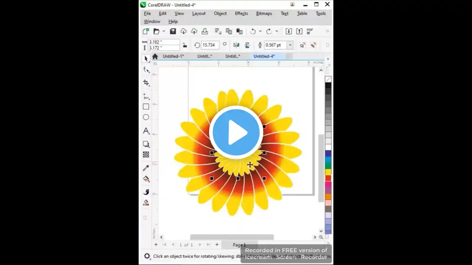
Task: Open the File menu
Action: tap(147, 14)
